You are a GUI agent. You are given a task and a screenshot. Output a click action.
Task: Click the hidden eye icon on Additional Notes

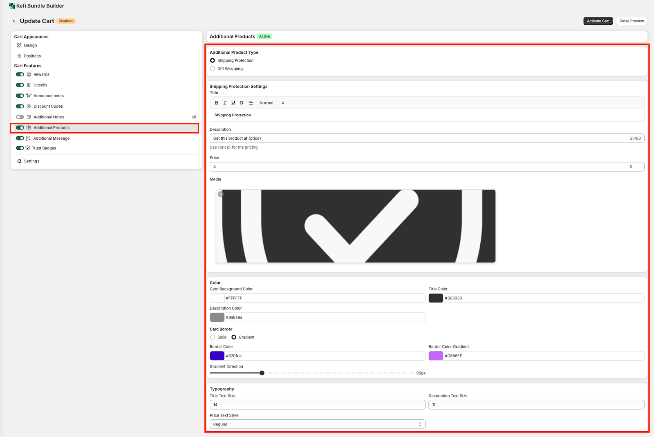click(194, 117)
